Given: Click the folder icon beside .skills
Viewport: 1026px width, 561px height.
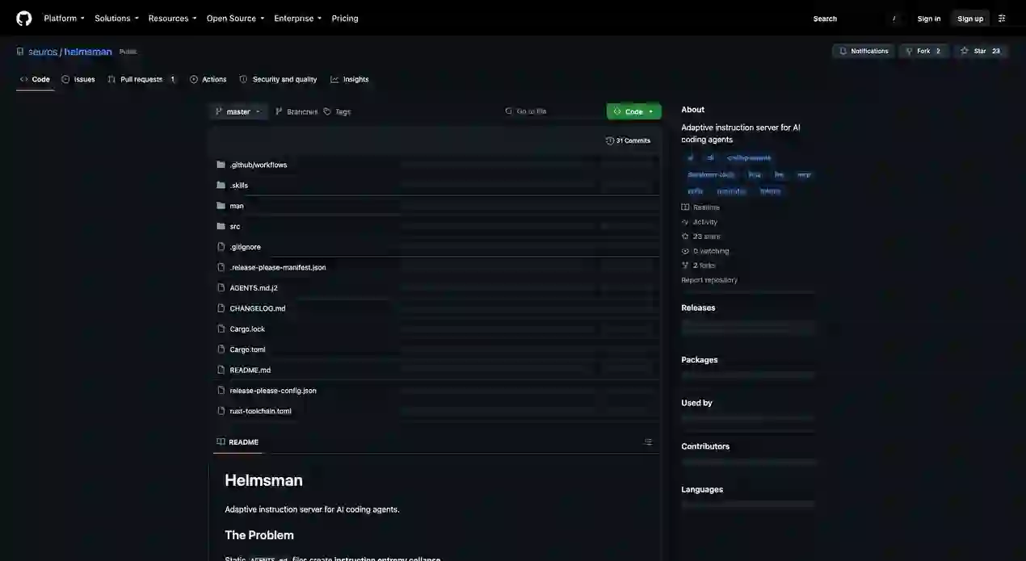Looking at the screenshot, I should (x=221, y=185).
